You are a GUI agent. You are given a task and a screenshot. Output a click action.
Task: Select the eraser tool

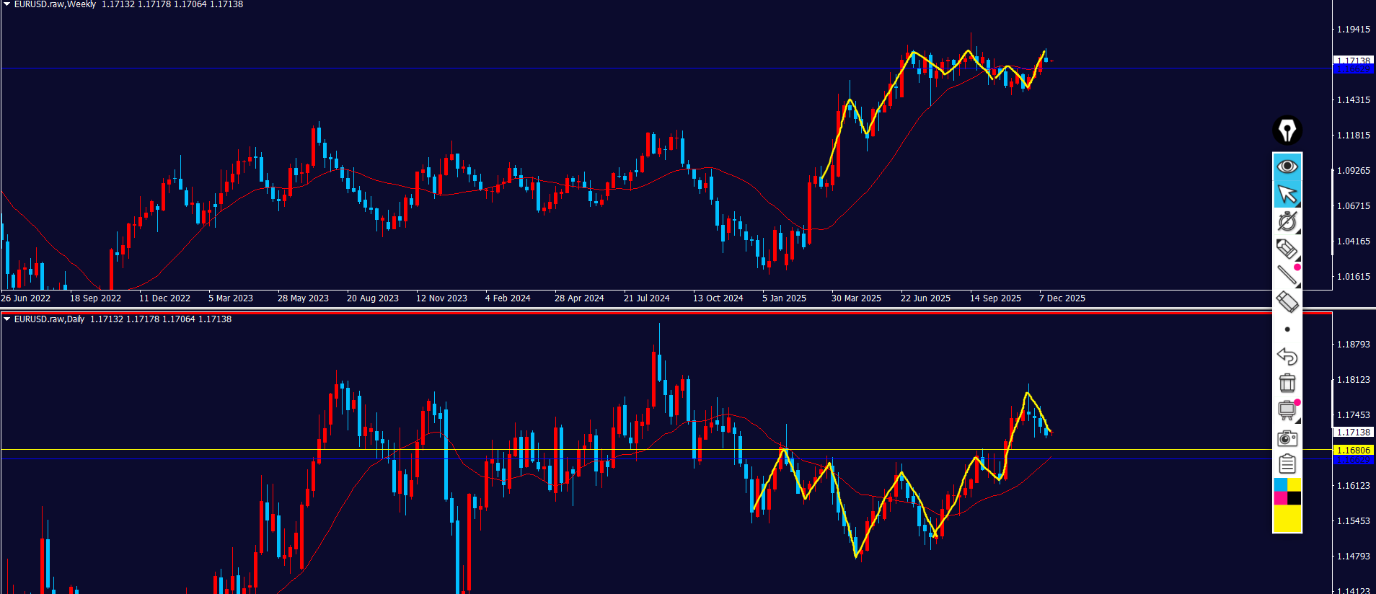coord(1287,302)
